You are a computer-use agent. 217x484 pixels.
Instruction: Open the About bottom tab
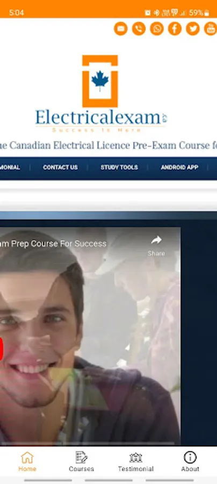pos(190,461)
